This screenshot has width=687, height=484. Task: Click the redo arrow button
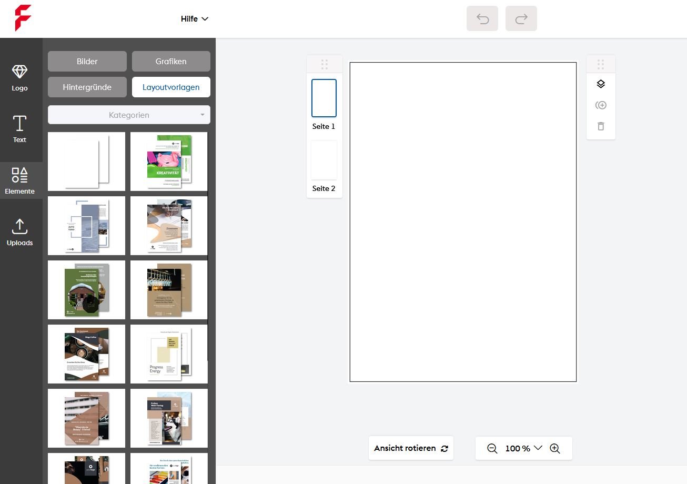point(521,19)
